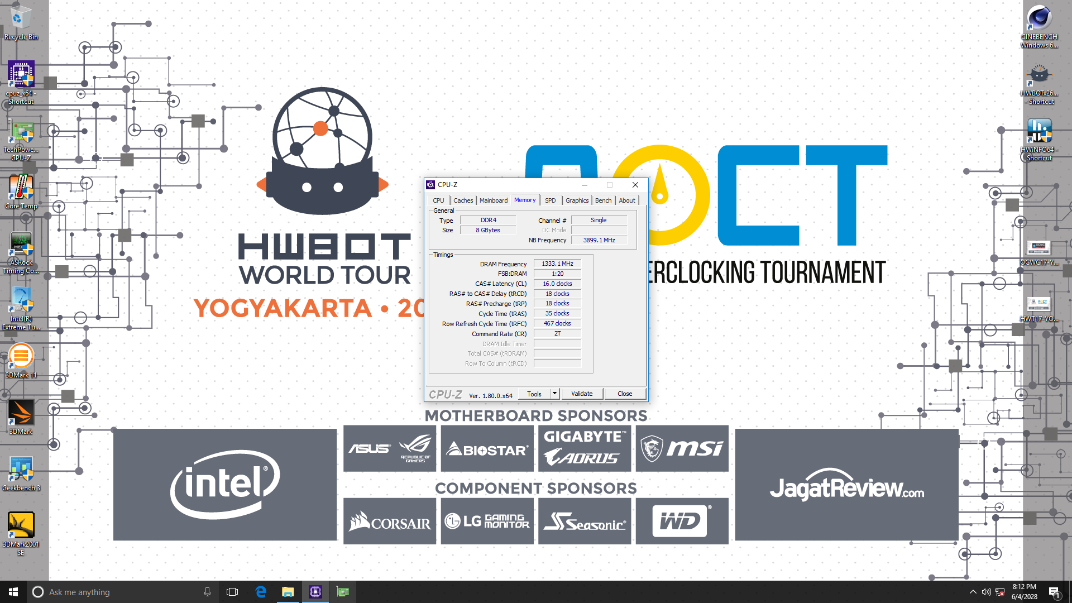Open the 3DMark 11 desktop icon
Image resolution: width=1072 pixels, height=603 pixels.
(x=21, y=361)
